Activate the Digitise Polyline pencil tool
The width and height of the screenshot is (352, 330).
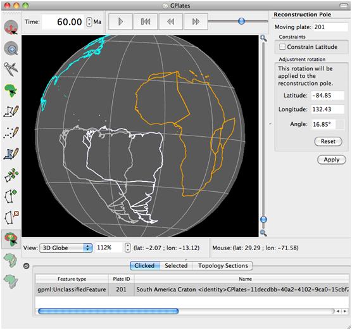click(x=11, y=111)
